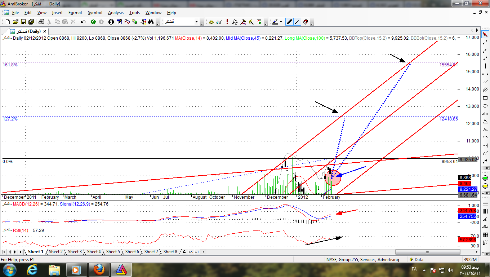Switch to the Sheet 2 tab

click(56, 252)
